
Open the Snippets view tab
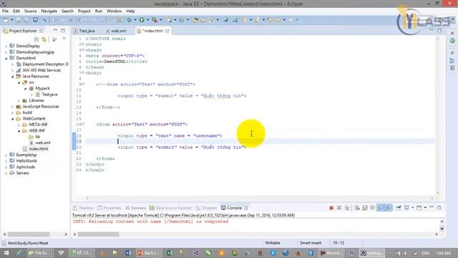pyautogui.click(x=207, y=208)
